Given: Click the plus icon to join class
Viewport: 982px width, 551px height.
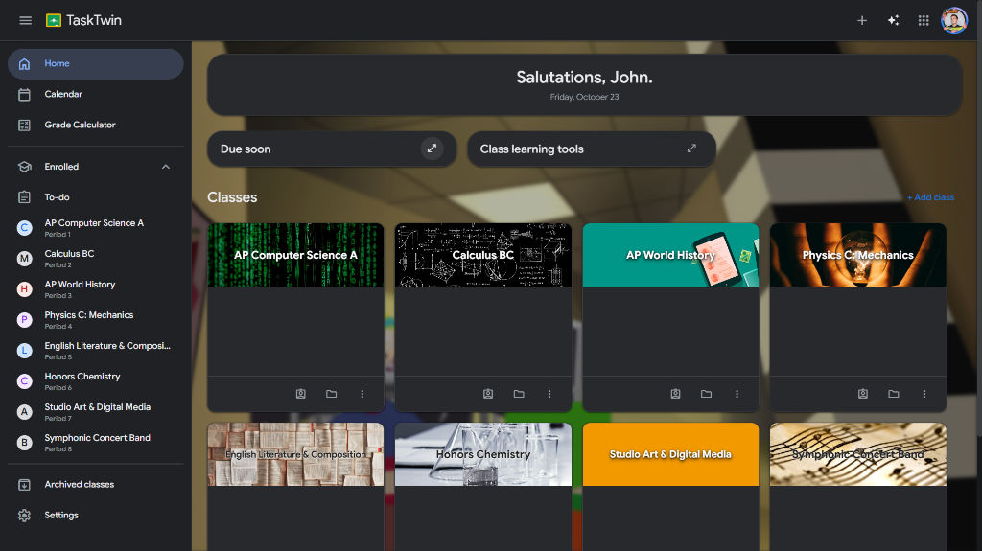Looking at the screenshot, I should coord(862,21).
